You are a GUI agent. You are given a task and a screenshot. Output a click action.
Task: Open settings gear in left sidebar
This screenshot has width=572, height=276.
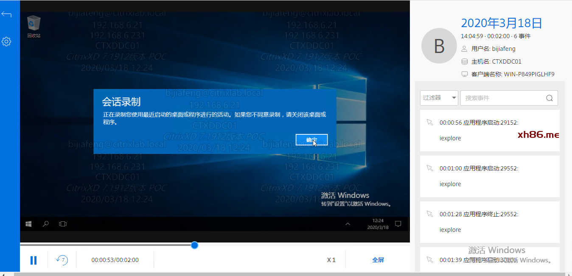point(6,42)
